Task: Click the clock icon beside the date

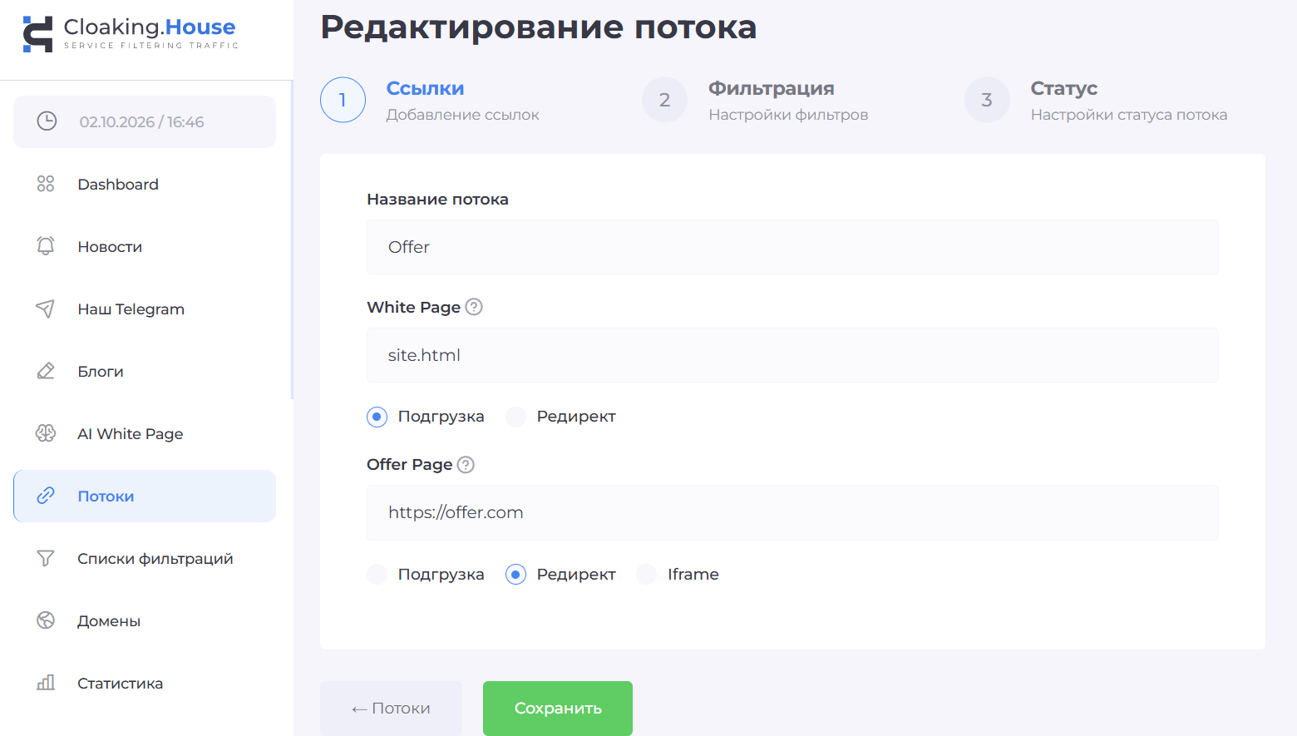Action: pyautogui.click(x=47, y=121)
